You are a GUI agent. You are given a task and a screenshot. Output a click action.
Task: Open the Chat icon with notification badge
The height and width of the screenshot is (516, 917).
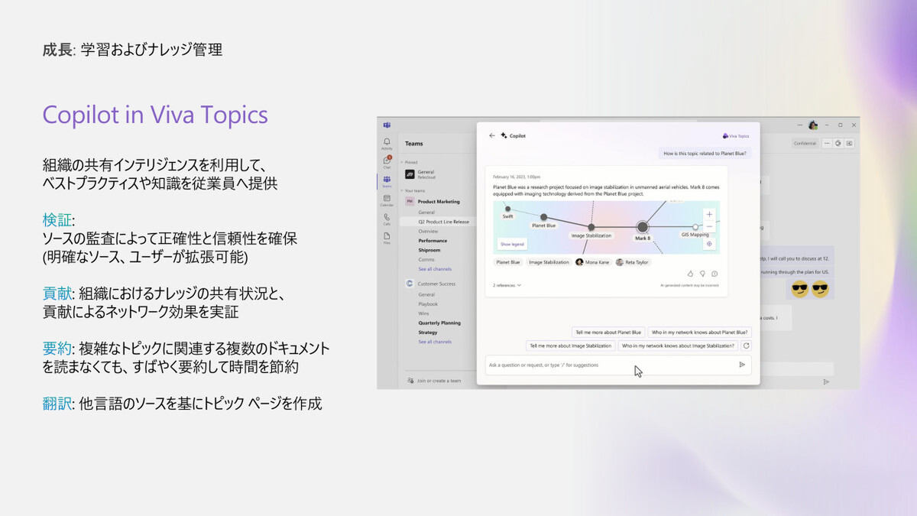point(387,161)
